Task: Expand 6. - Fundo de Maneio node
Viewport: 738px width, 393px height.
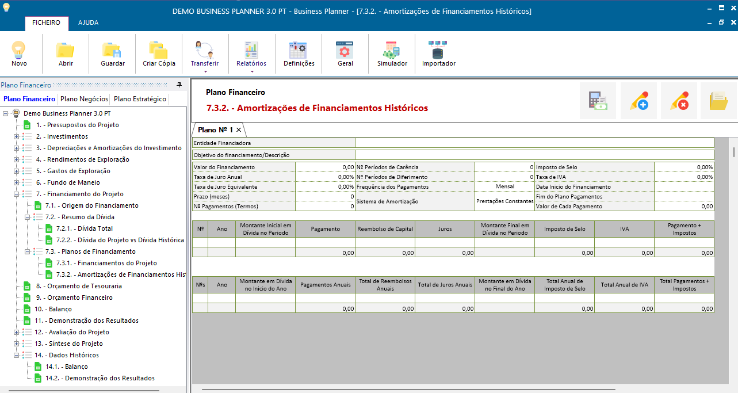Action: pos(16,182)
